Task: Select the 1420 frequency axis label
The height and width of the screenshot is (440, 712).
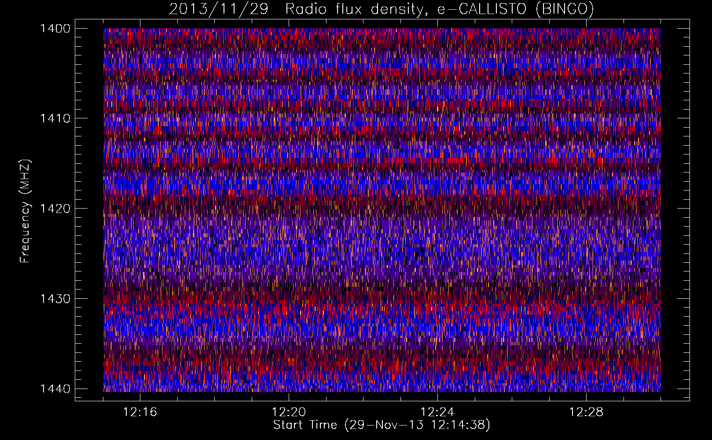Action: click(55, 209)
